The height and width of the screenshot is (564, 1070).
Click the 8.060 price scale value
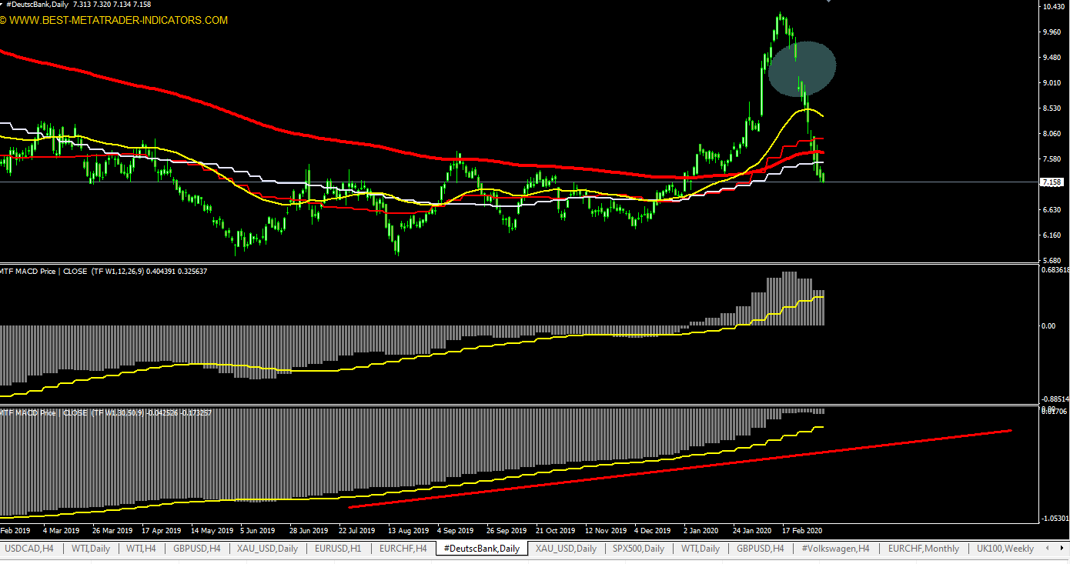(x=1053, y=134)
